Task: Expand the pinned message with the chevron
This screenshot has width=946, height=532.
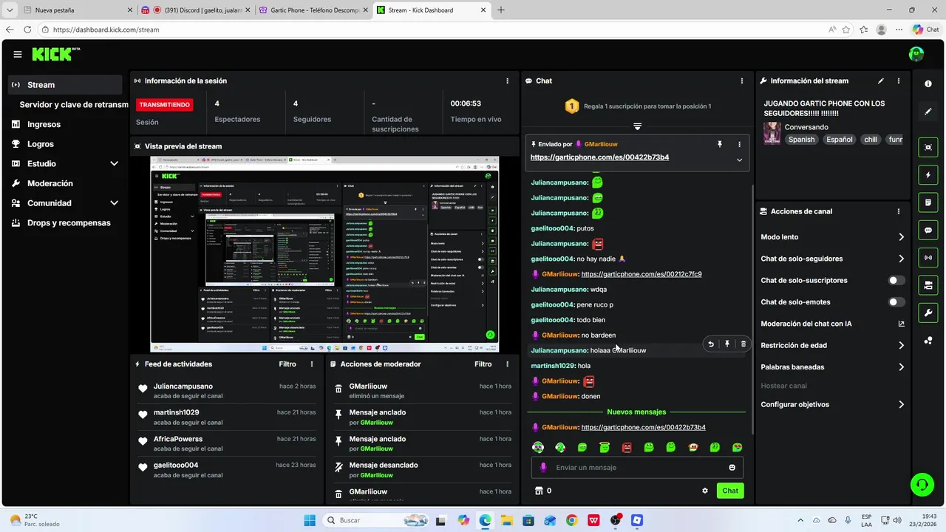Action: (x=739, y=160)
